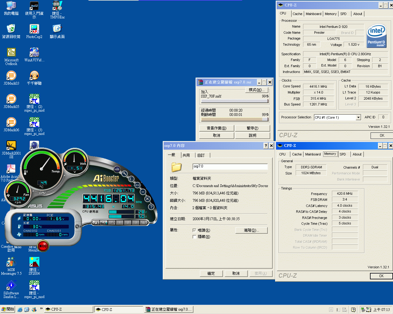This screenshot has width=393, height=314.
Task: Toggle the read-only checkbox in sxp7.0 properties
Action: [x=194, y=230]
